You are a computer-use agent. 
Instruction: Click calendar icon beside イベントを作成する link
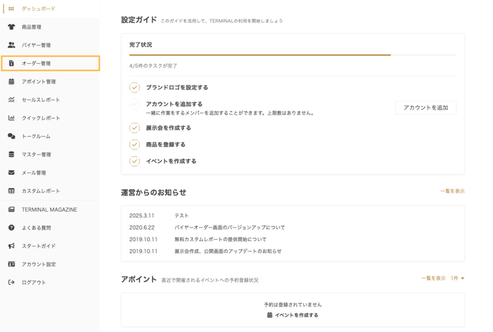point(269,315)
